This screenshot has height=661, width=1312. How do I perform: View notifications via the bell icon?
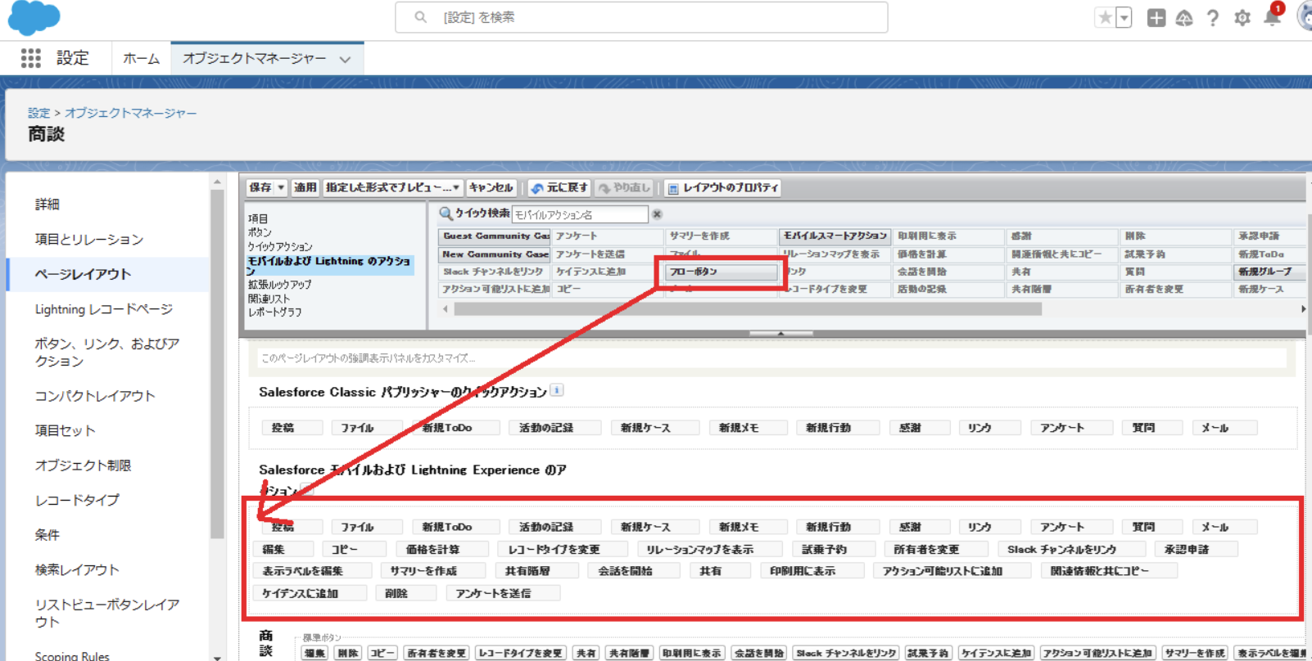pos(1272,17)
